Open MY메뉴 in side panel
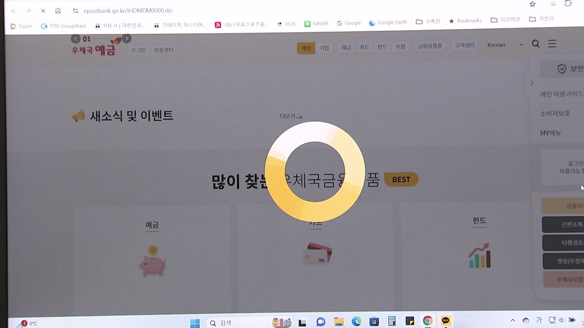584x328 pixels. point(551,133)
